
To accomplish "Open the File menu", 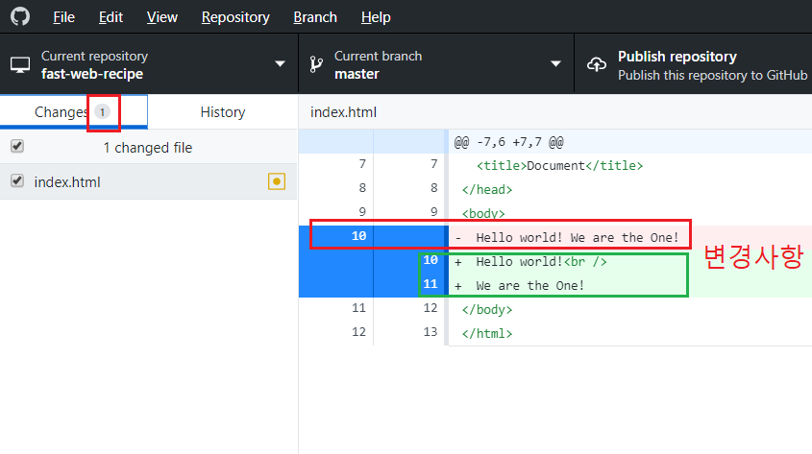I will [x=63, y=17].
